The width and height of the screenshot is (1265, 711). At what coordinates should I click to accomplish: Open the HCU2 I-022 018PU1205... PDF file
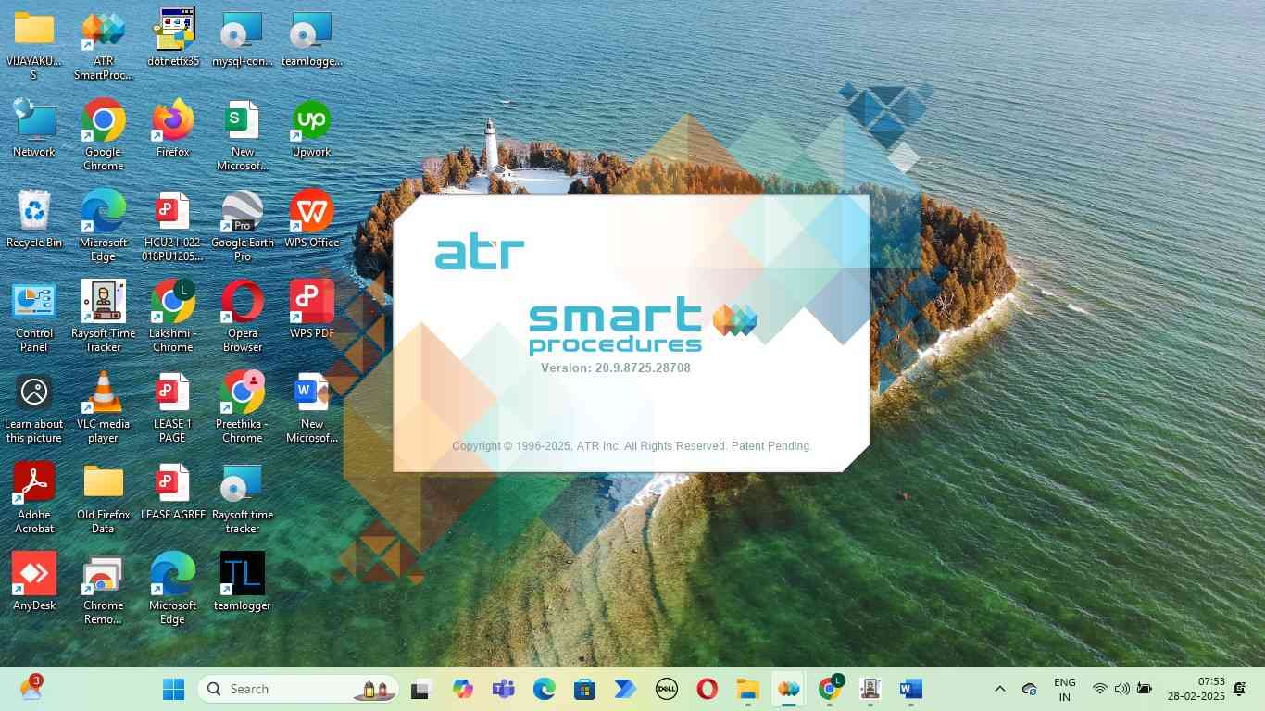[x=173, y=226]
